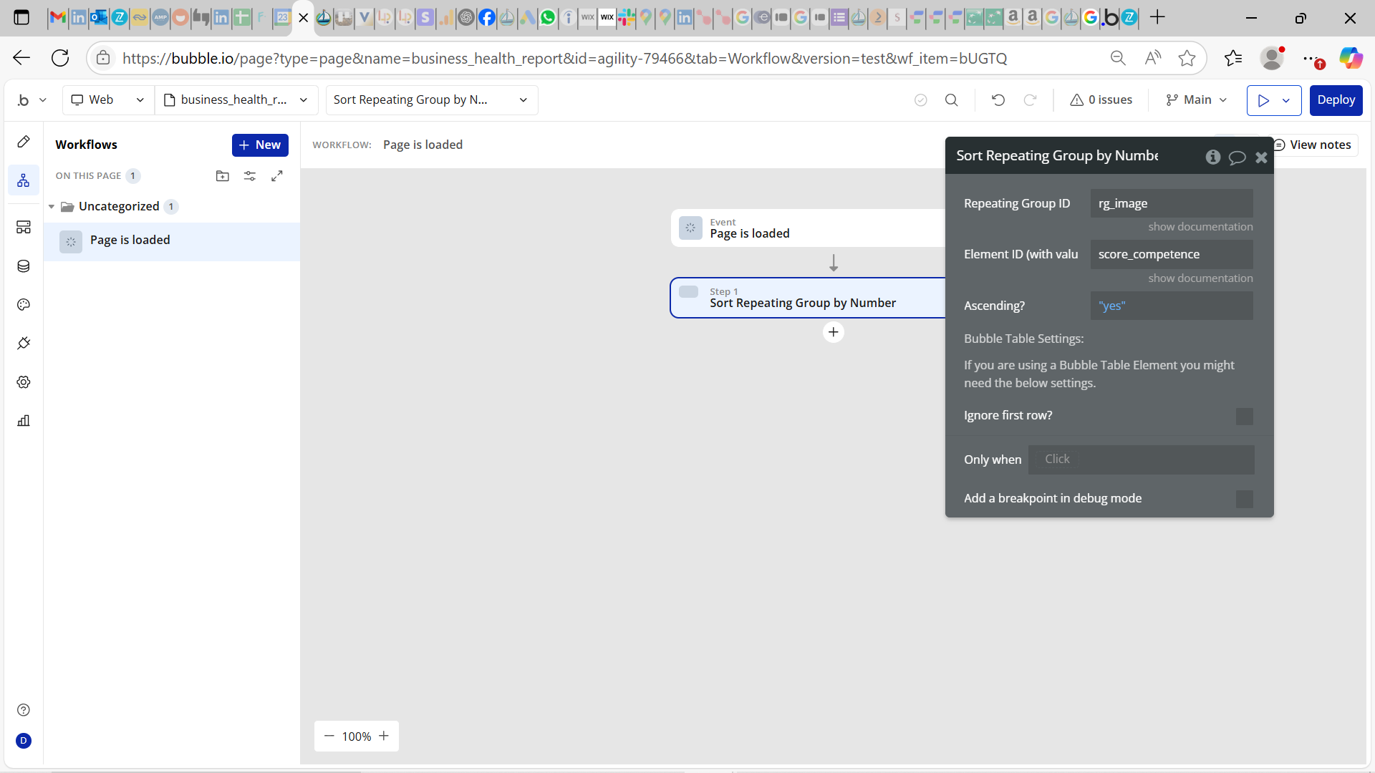Image resolution: width=1375 pixels, height=773 pixels.
Task: Toggle Add a breakpoint in debug mode
Action: [x=1245, y=500]
